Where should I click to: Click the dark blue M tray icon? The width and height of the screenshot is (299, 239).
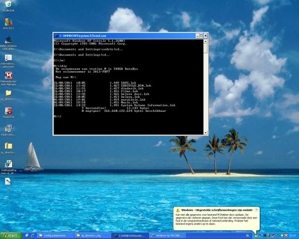pos(265,236)
